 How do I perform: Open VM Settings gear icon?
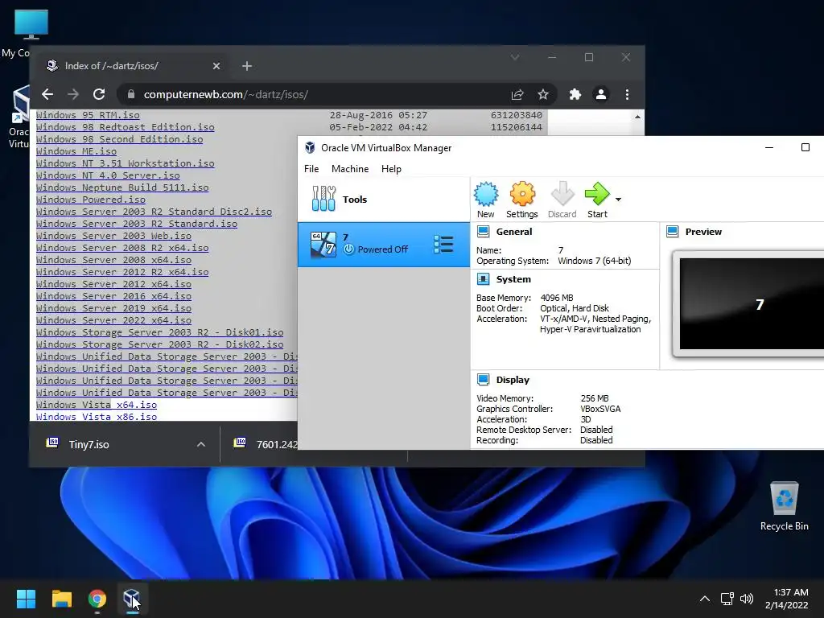[521, 195]
